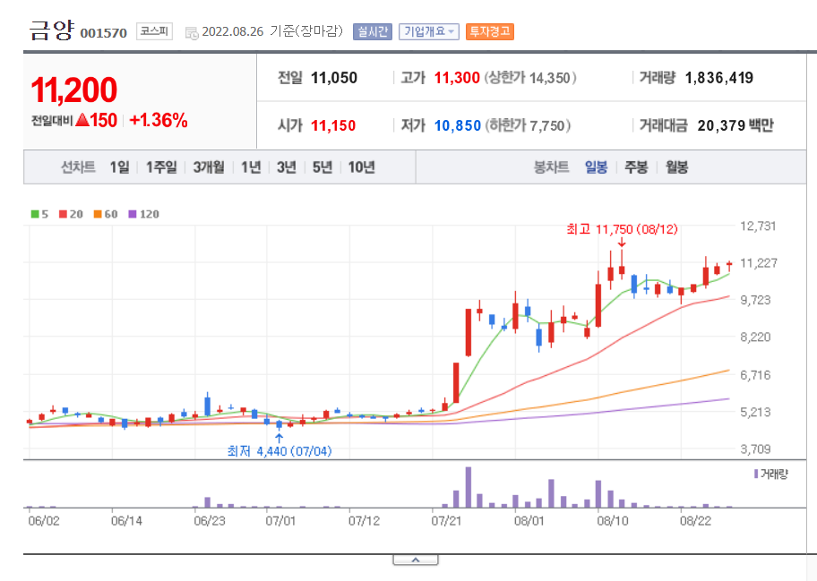Switch to 일봉 daily candle chart

point(596,167)
